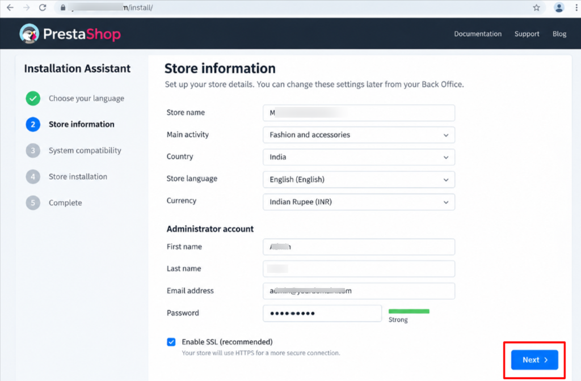Click the 'Strong' password strength label

pyautogui.click(x=398, y=320)
